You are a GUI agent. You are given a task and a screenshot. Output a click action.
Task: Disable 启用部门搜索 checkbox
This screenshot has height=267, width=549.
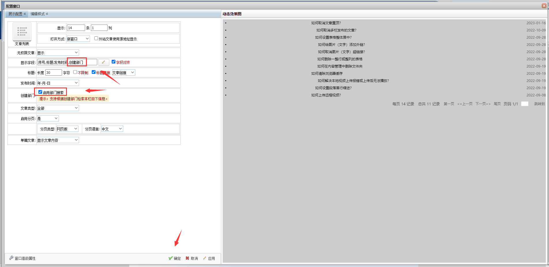coord(40,92)
